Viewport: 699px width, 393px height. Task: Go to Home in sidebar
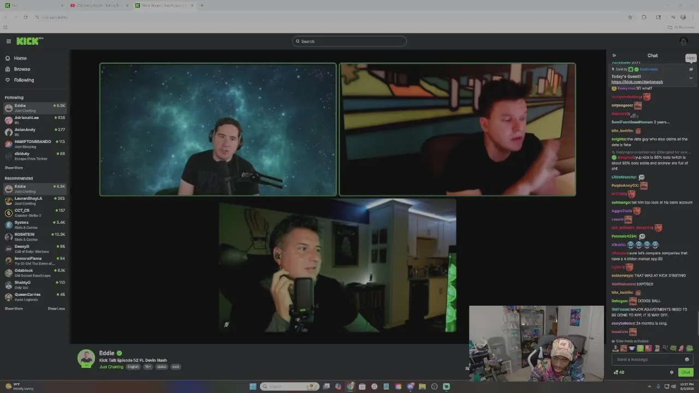tap(20, 58)
